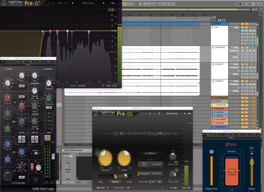Fold the 13 Synth 1 track
Image resolution: width=264 pixels, height=192 pixels.
click(x=213, y=64)
